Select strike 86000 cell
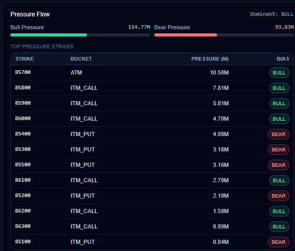Image resolution: width=295 pixels, height=251 pixels. 23,119
